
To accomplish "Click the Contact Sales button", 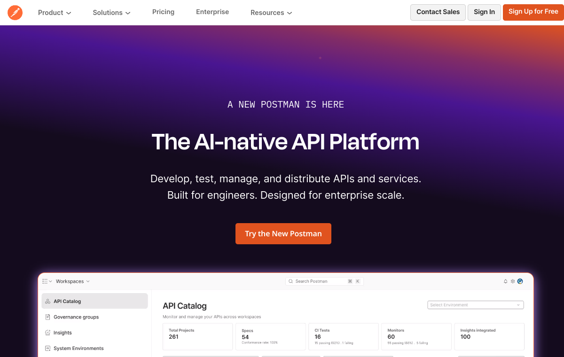I will [438, 12].
